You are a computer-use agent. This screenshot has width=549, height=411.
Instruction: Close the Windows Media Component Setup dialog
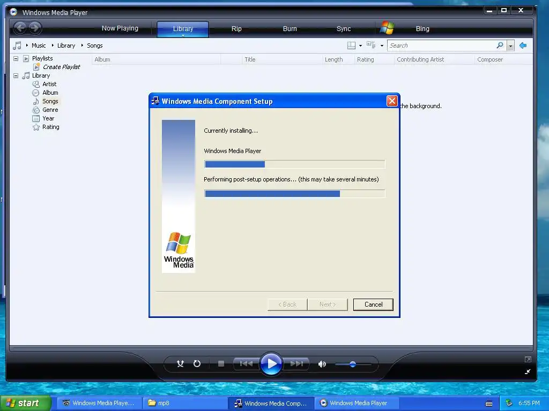click(x=392, y=101)
